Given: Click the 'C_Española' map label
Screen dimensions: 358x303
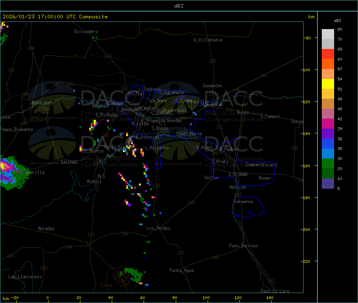Looking at the screenshot, I should [171, 92].
